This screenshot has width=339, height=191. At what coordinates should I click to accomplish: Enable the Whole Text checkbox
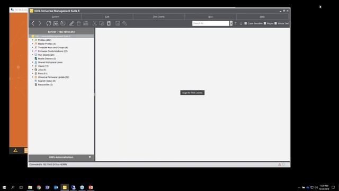[275, 23]
